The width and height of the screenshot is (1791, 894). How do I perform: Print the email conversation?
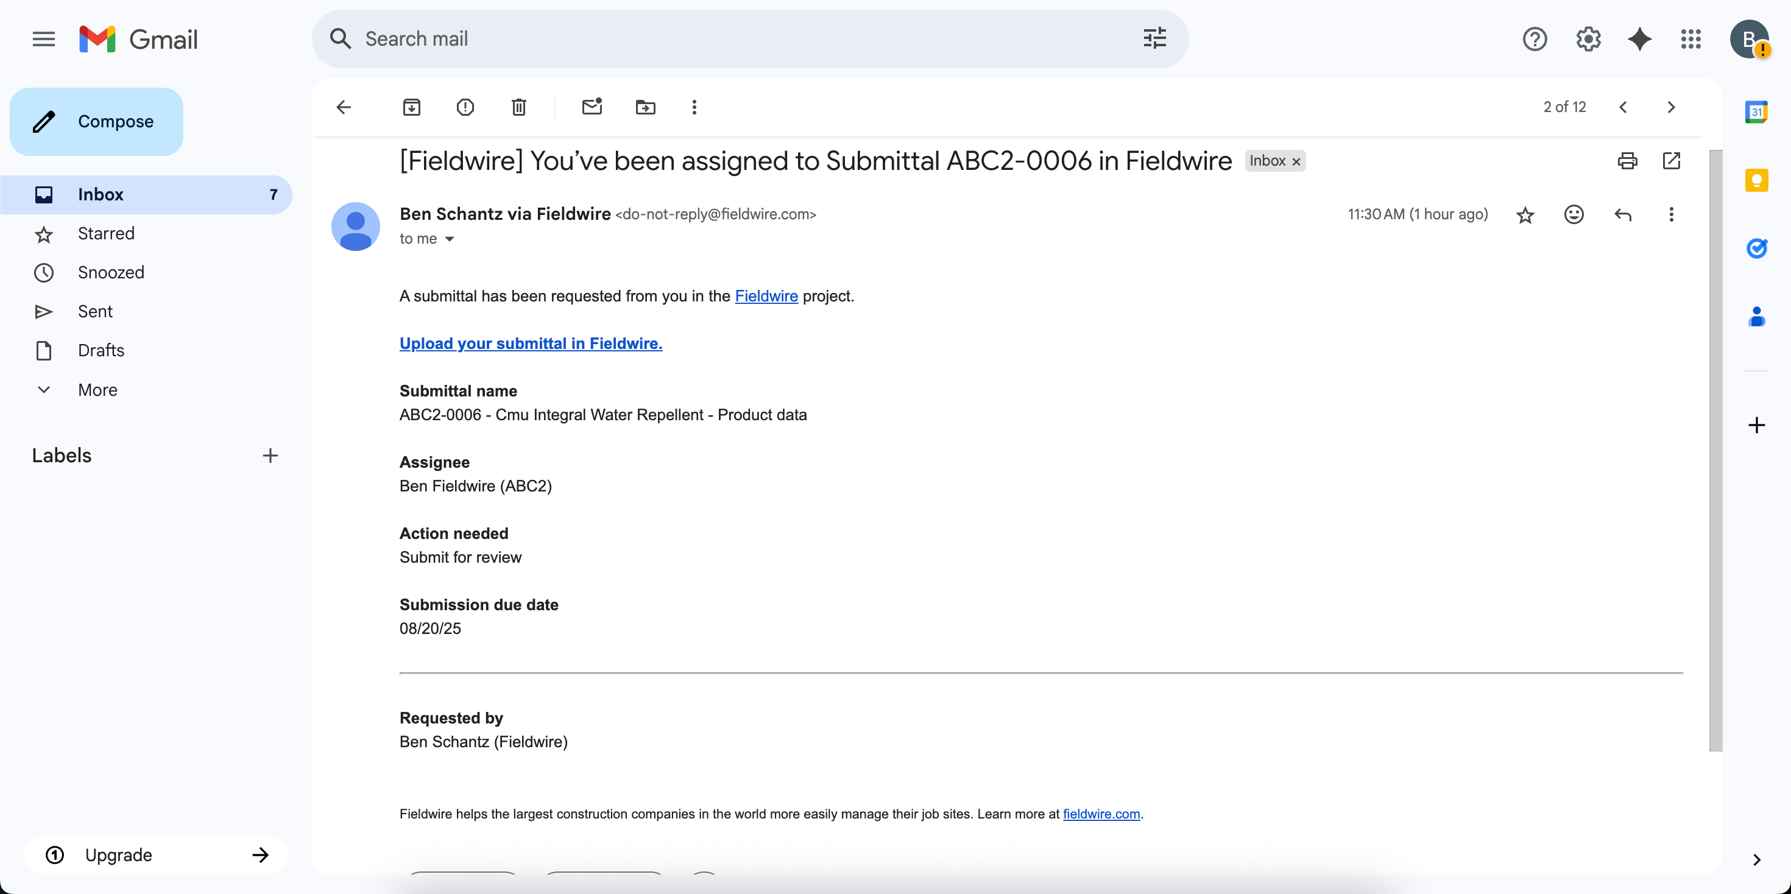(1627, 161)
